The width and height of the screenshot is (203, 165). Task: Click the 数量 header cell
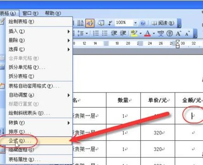(123, 100)
